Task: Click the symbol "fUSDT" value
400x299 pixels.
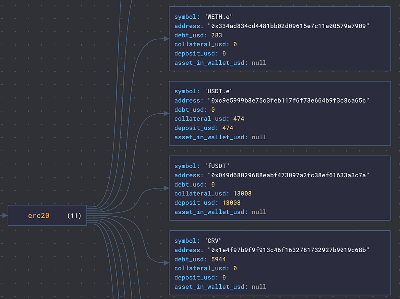Action: pyautogui.click(x=216, y=166)
